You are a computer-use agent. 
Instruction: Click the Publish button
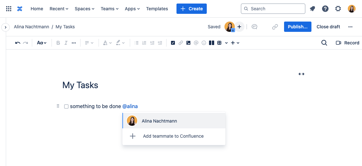tap(298, 27)
